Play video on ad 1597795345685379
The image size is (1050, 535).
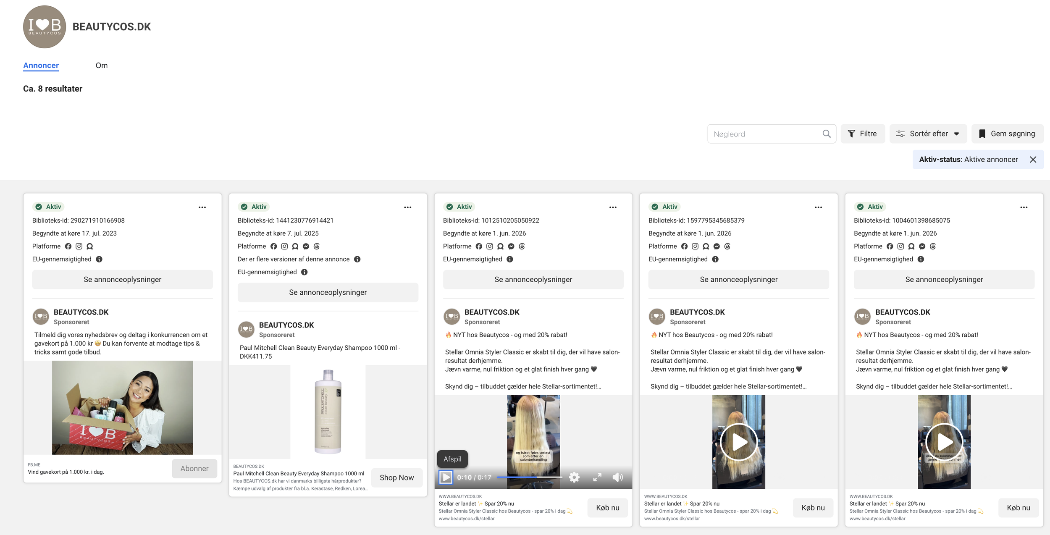click(739, 442)
